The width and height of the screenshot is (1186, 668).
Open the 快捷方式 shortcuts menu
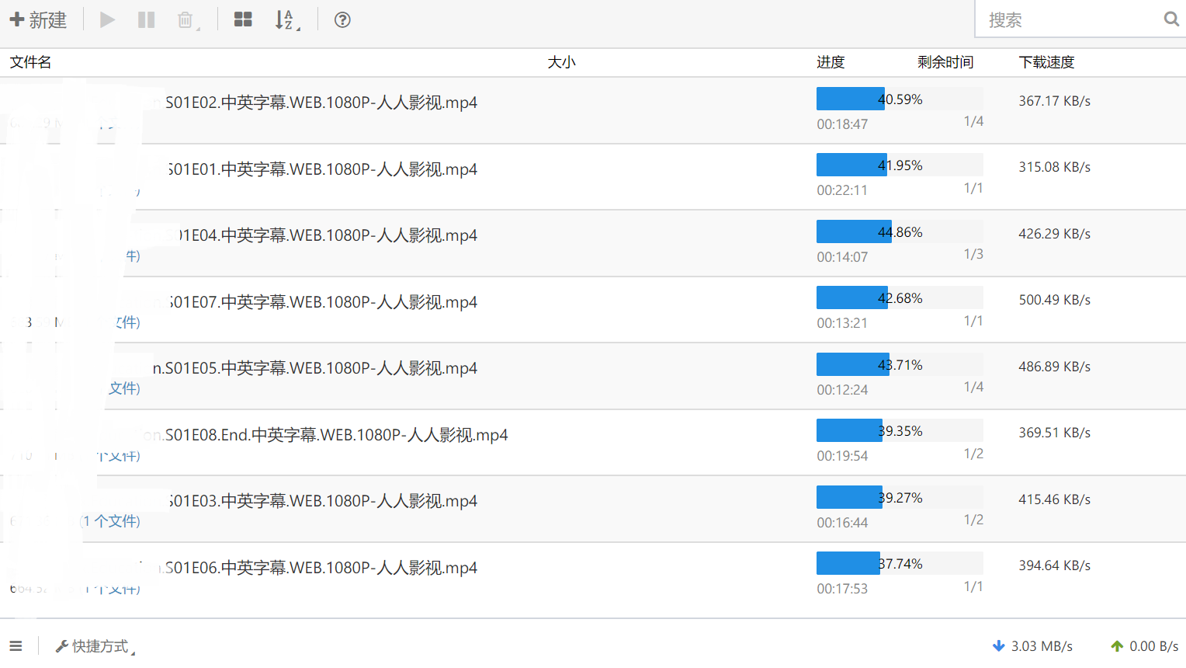pos(94,646)
